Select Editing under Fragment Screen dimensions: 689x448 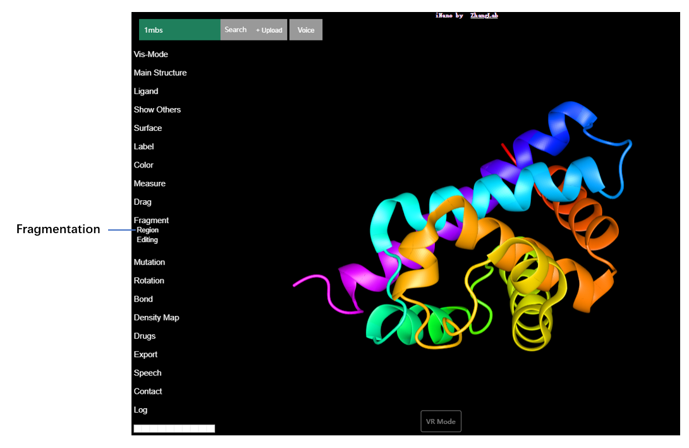[147, 240]
